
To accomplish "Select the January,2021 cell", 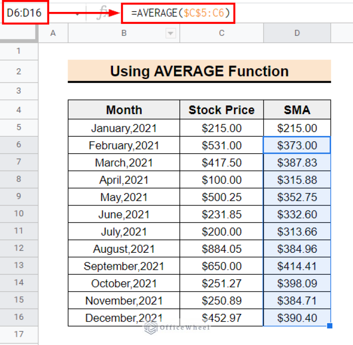I will (x=124, y=128).
